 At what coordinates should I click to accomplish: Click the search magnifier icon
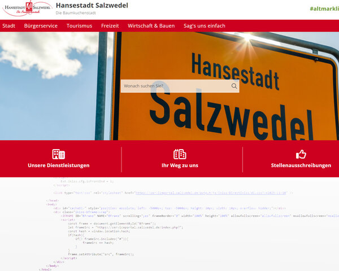point(234,86)
